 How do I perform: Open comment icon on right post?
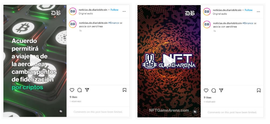click(214, 90)
